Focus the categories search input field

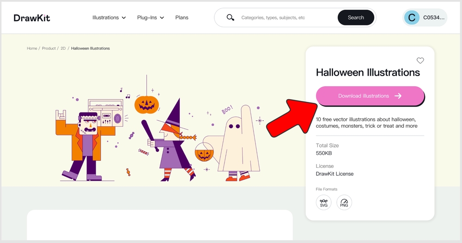(x=286, y=18)
